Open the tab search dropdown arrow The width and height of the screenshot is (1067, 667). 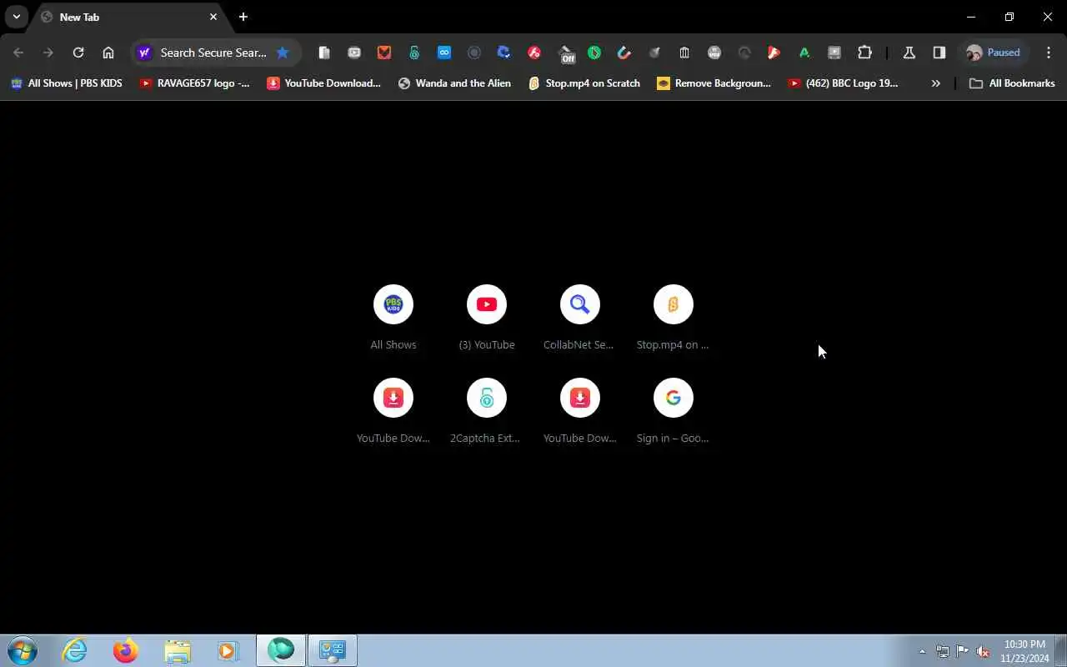point(16,17)
